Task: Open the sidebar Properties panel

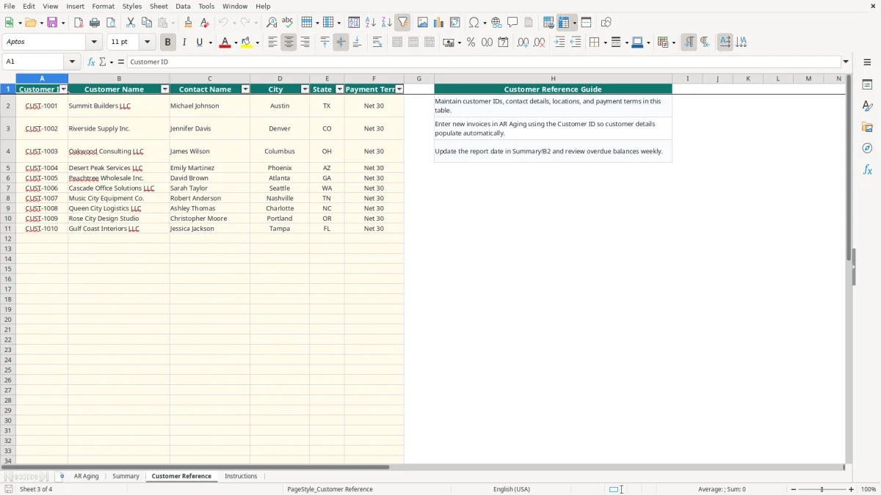Action: pos(867,84)
